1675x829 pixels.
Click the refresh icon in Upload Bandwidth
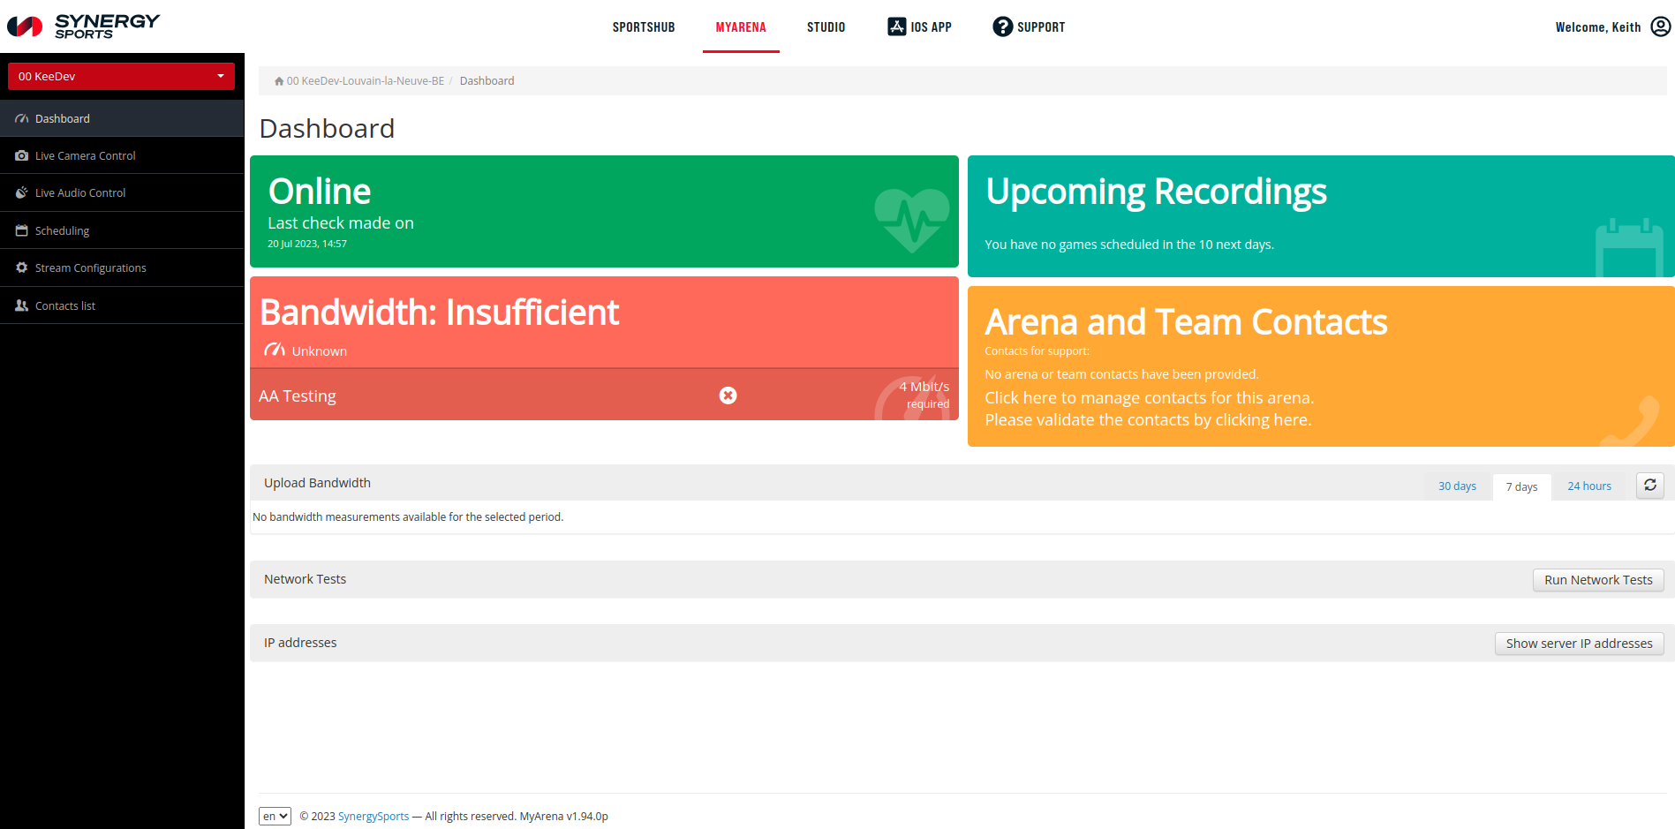[1650, 486]
